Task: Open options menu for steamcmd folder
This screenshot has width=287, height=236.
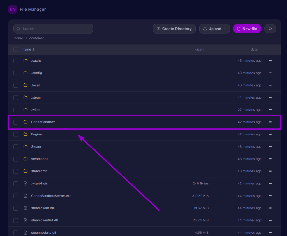Action: click(x=270, y=171)
